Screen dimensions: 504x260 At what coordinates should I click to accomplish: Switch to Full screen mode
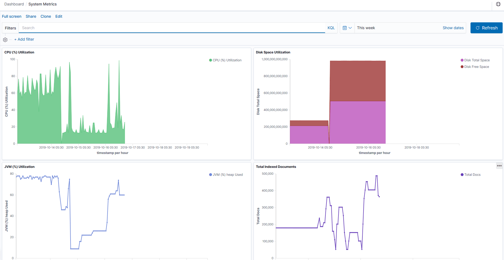(12, 16)
